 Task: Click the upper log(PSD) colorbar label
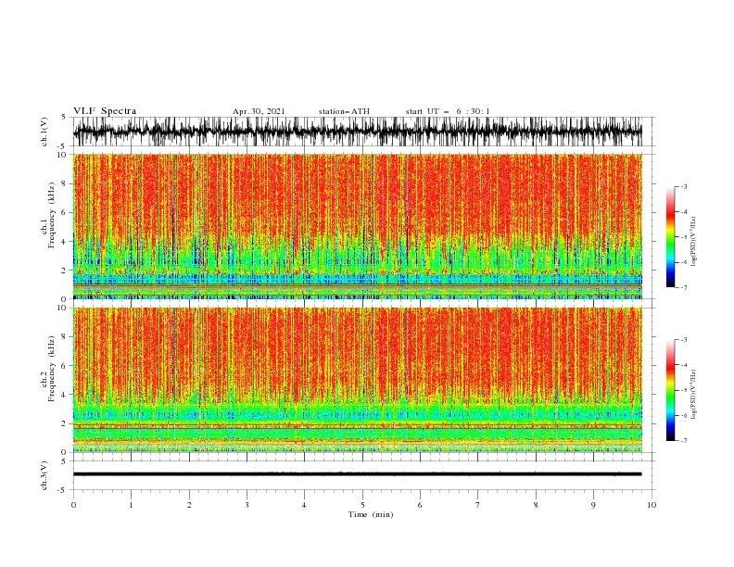click(x=695, y=242)
